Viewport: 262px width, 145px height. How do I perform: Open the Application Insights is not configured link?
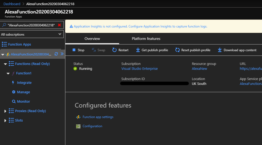(x=140, y=26)
